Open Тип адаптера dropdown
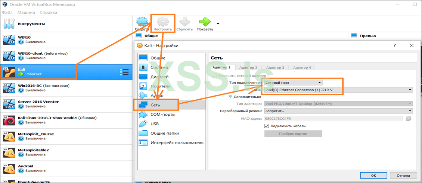The height and width of the screenshot is (183, 422). coord(338,103)
